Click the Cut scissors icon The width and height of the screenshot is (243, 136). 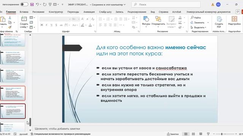[10, 18]
